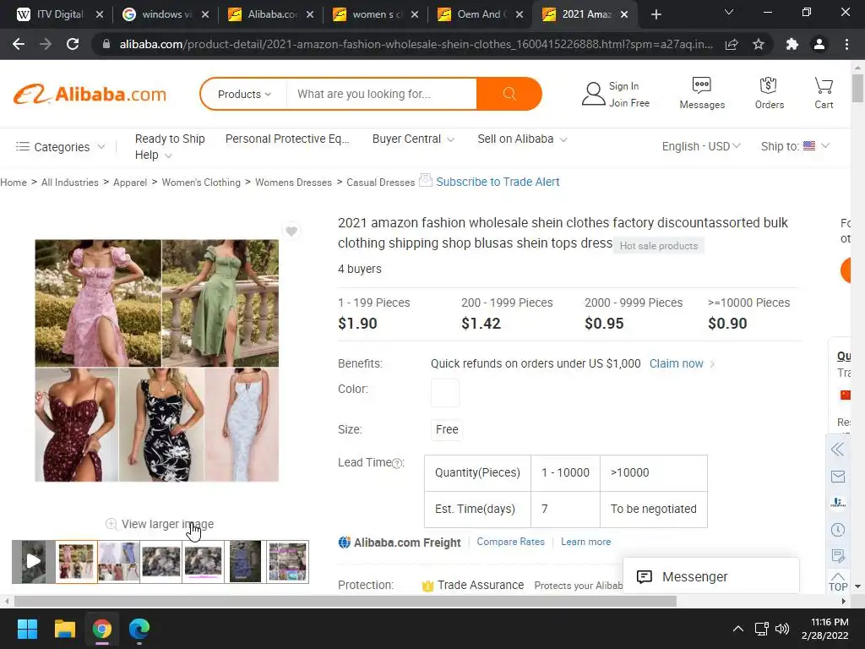Select the first dresses collage thumbnail
The image size is (865, 649).
click(76, 561)
